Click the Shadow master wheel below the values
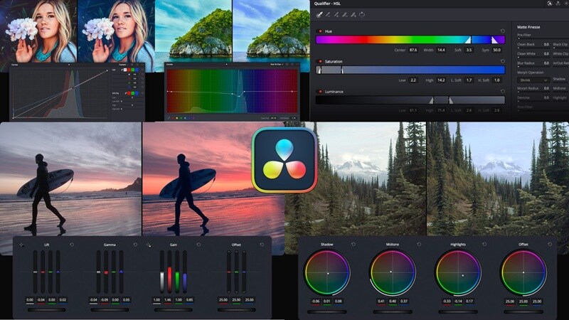The image size is (569, 320). [x=327, y=311]
